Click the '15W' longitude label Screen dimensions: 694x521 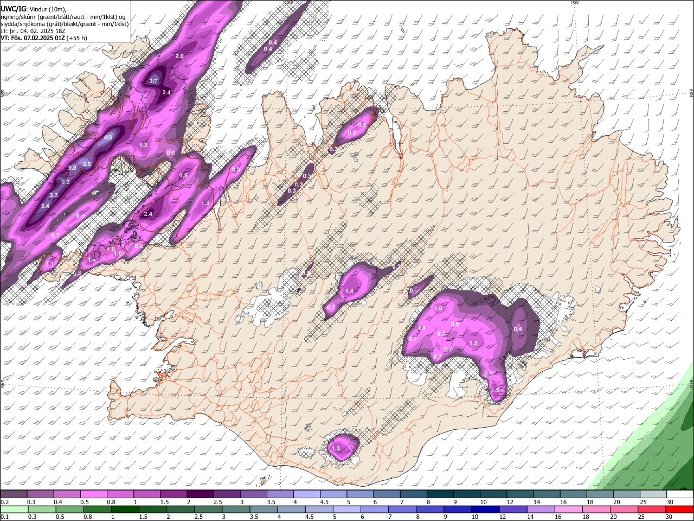(574, 3)
